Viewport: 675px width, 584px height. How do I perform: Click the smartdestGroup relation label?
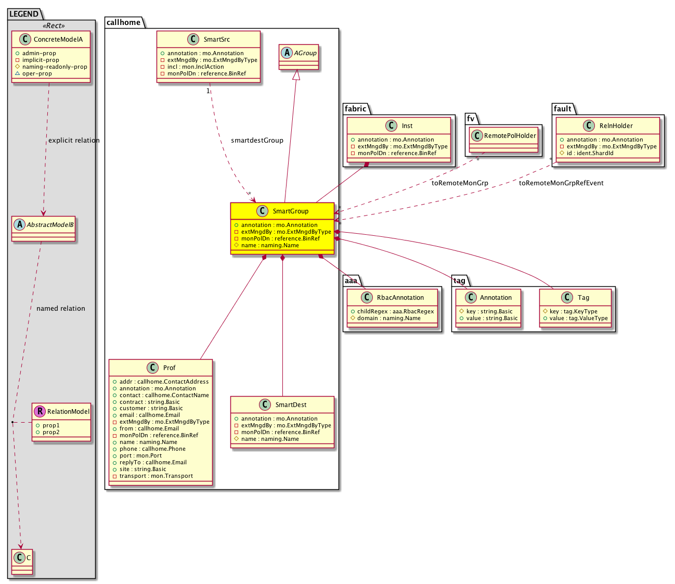coord(257,140)
